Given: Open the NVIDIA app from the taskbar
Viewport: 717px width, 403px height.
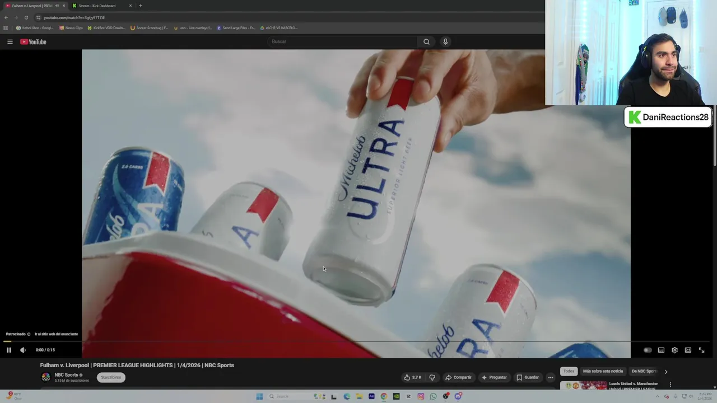Looking at the screenshot, I should click(396, 396).
